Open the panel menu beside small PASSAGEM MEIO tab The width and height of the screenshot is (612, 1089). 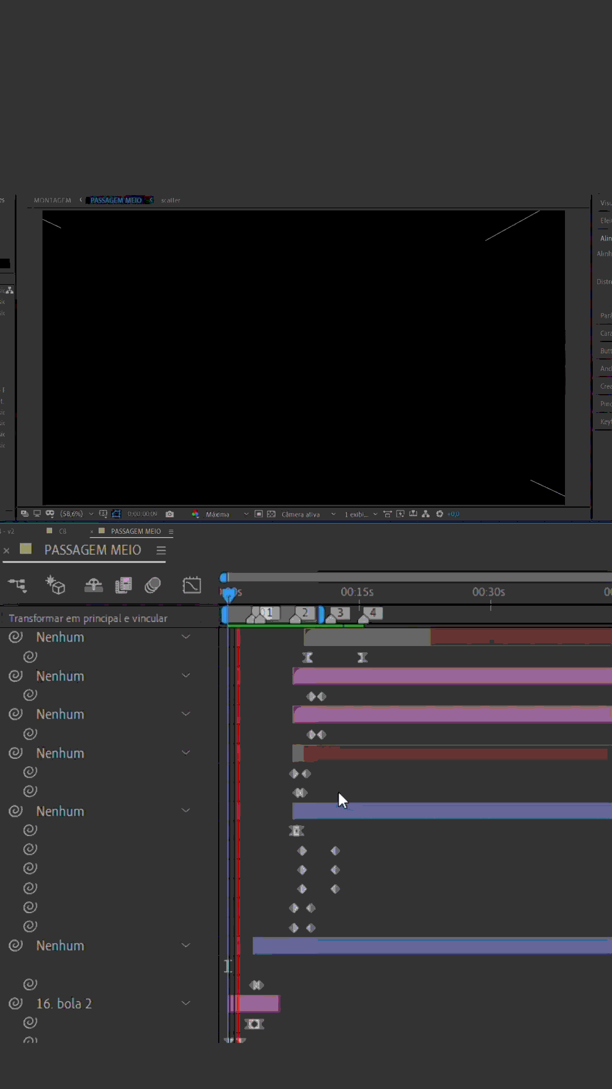click(171, 531)
